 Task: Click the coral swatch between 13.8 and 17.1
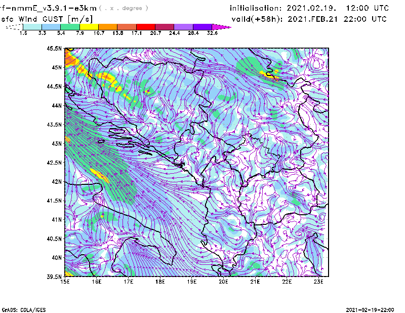[127, 27]
